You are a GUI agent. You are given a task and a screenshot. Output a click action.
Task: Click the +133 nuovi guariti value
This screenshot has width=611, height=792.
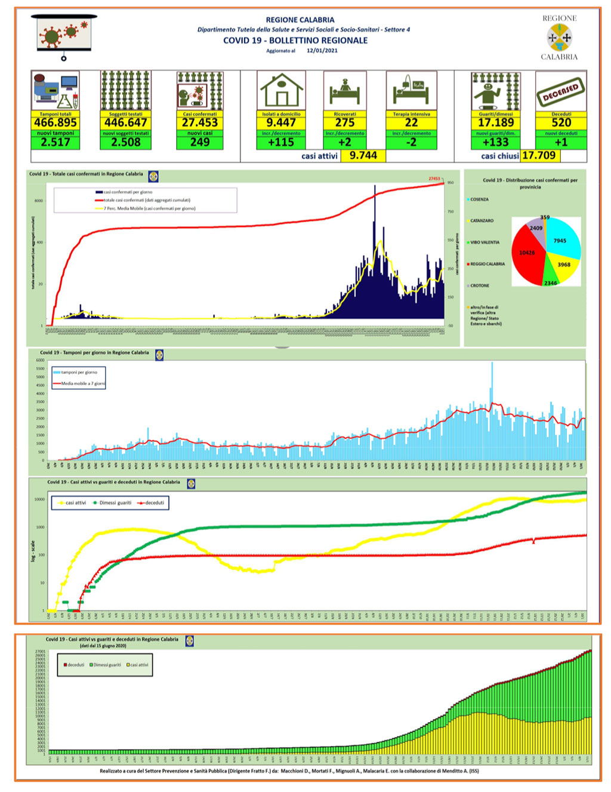pyautogui.click(x=496, y=142)
